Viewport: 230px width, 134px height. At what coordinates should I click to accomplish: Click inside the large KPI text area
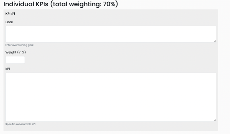(110, 97)
